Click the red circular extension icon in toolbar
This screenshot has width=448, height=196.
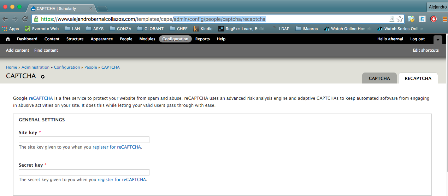click(x=434, y=19)
